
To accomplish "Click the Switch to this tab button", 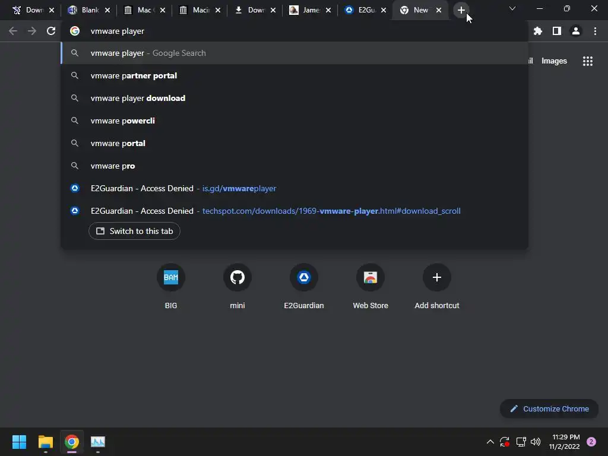I will (x=134, y=231).
